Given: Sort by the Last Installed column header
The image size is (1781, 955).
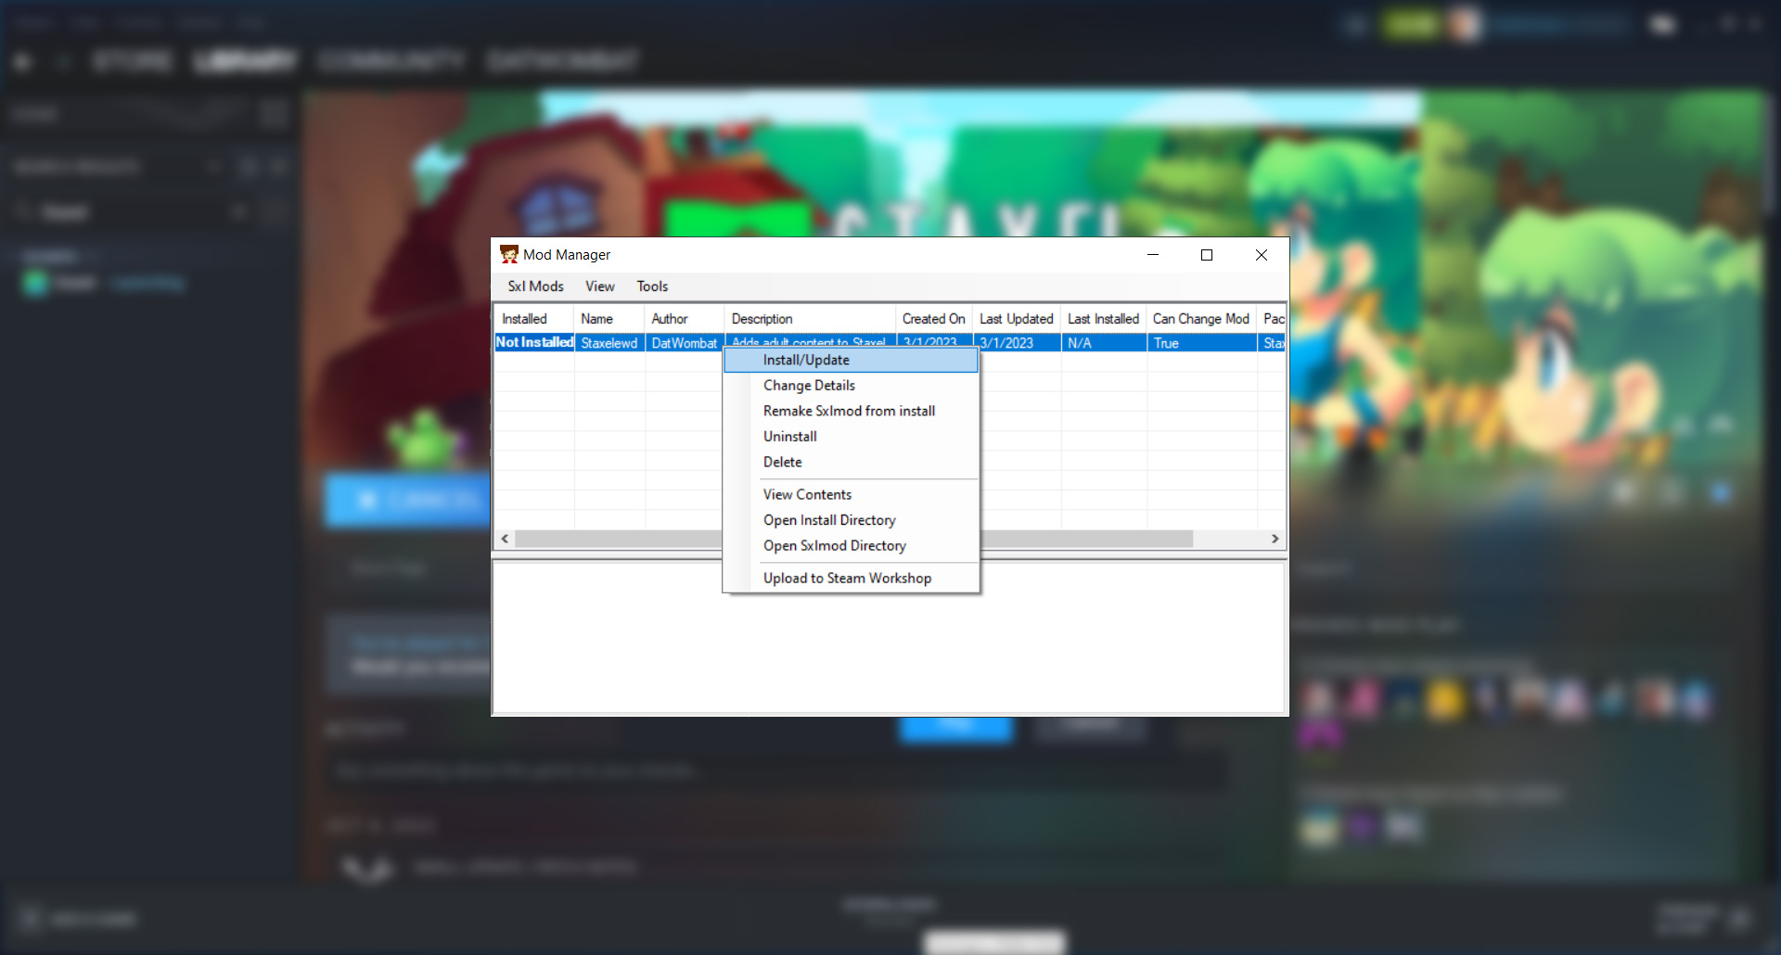Looking at the screenshot, I should tap(1104, 319).
